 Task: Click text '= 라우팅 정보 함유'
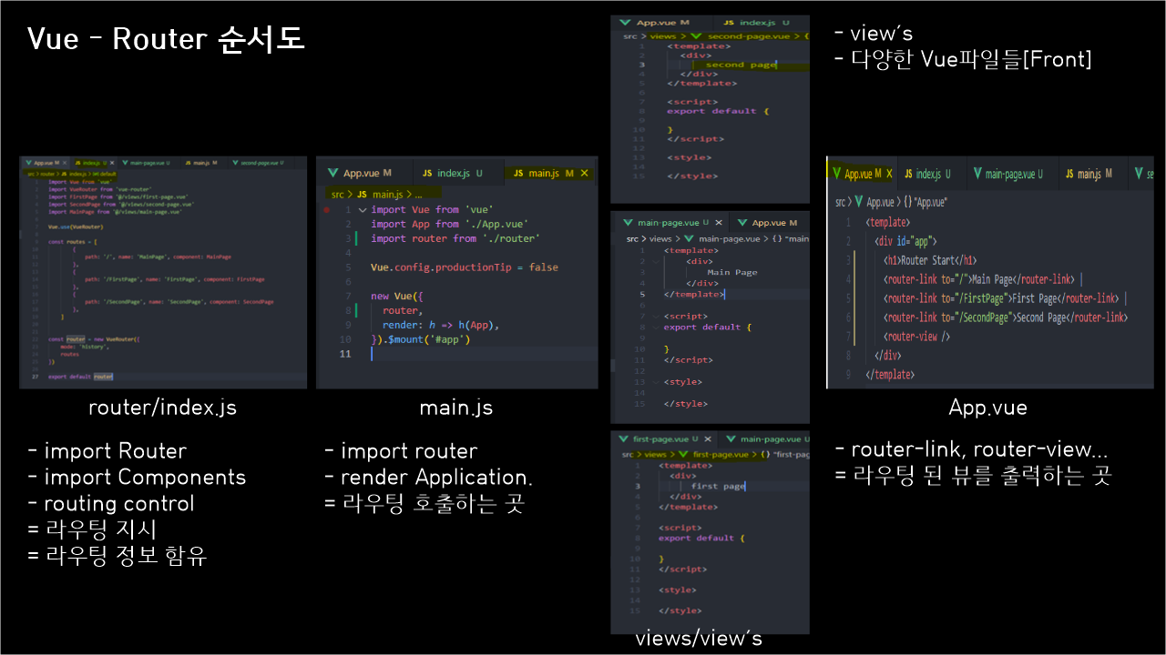coord(117,555)
